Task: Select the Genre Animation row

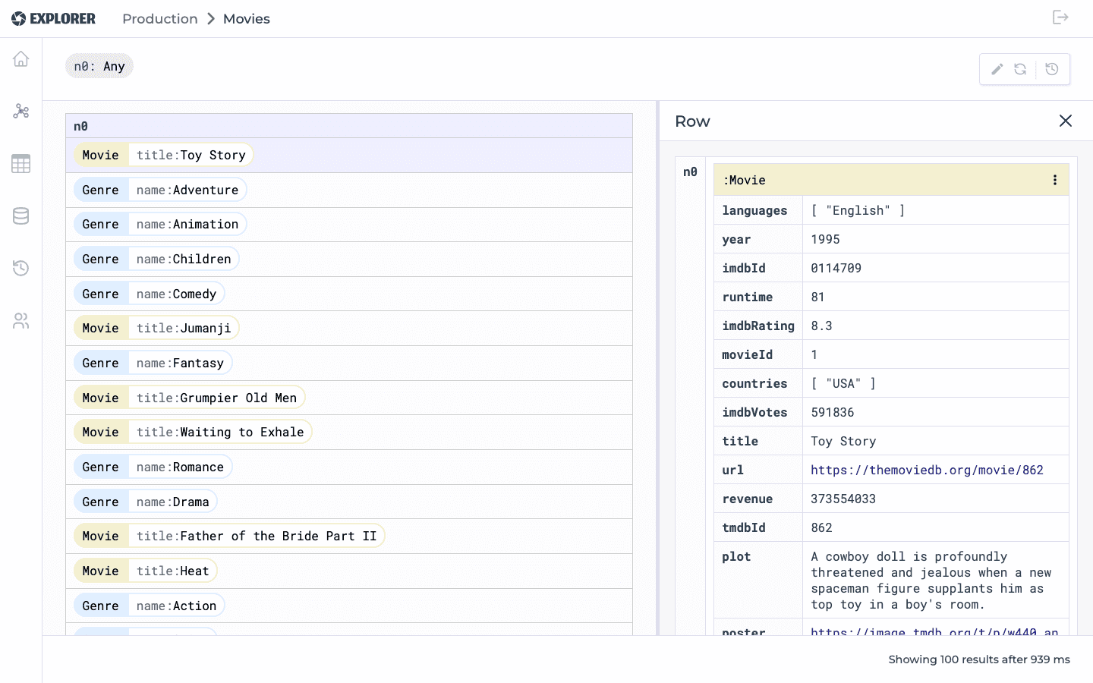Action: pyautogui.click(x=349, y=224)
